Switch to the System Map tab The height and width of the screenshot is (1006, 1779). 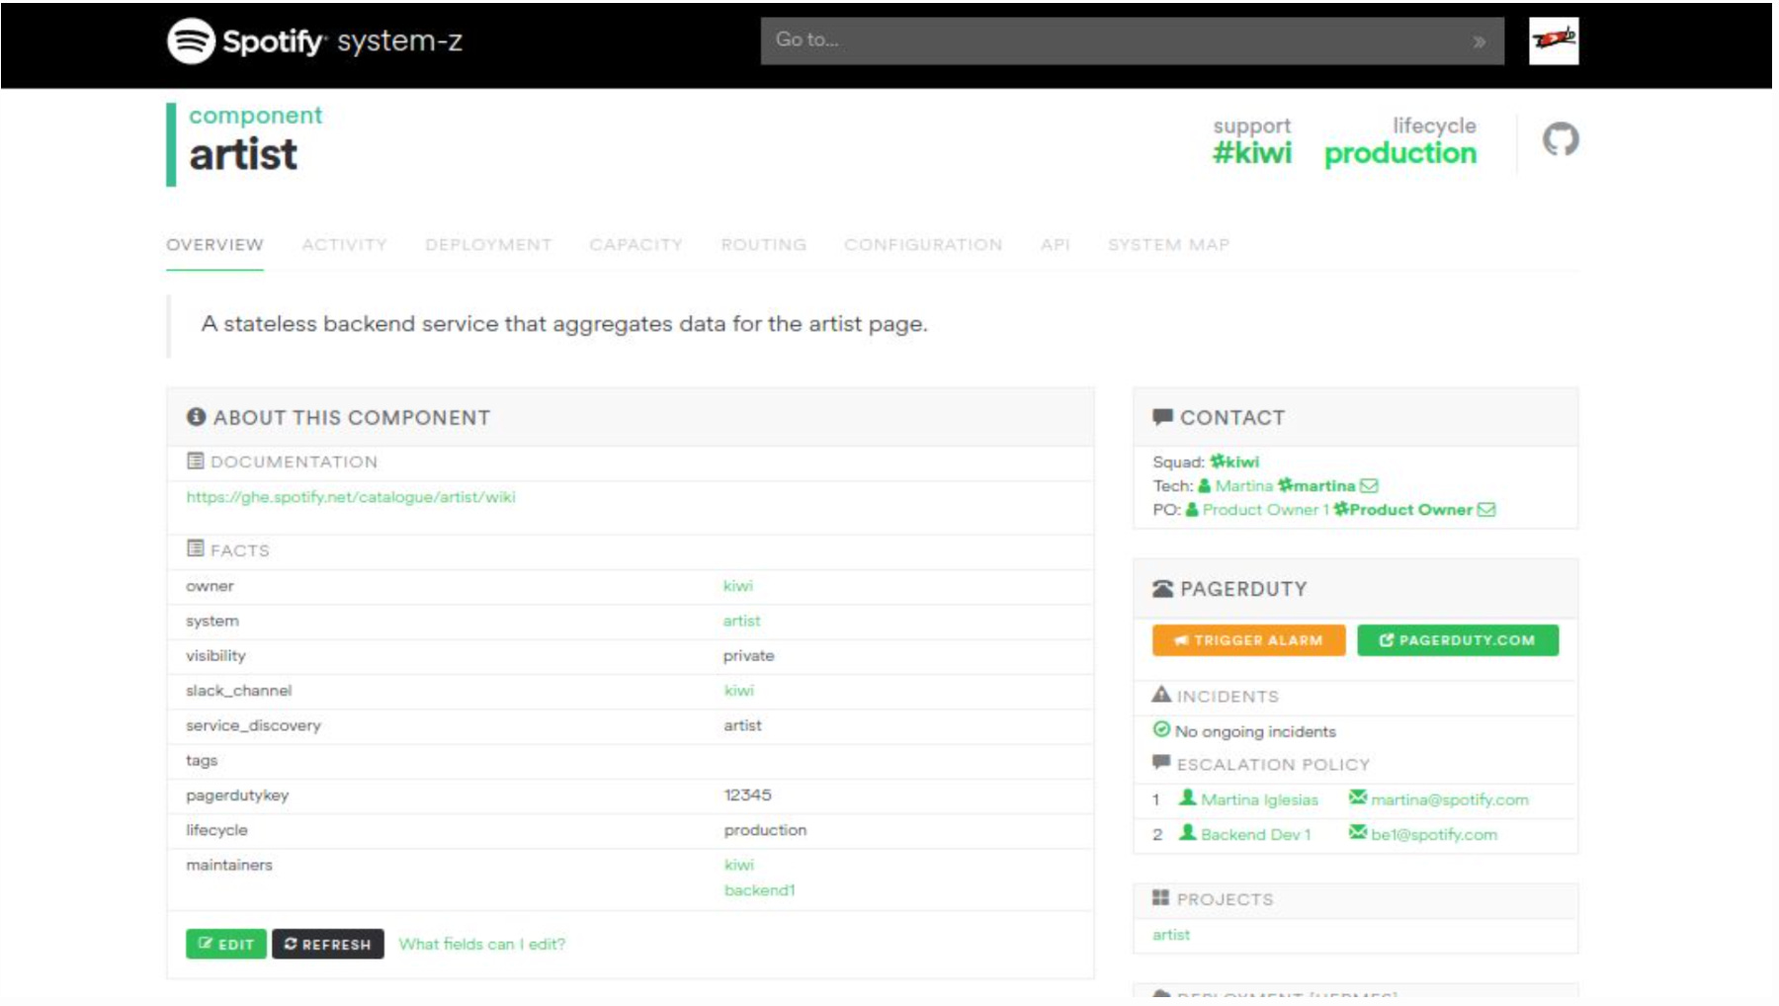[x=1168, y=244]
